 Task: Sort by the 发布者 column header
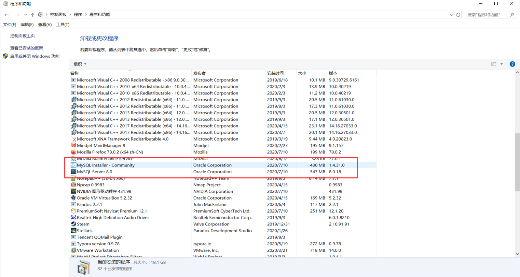(x=229, y=73)
